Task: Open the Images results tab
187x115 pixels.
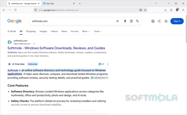Action: pyautogui.click(x=43, y=31)
